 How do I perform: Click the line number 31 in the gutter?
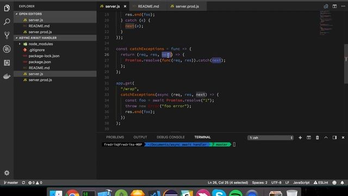[x=107, y=83]
